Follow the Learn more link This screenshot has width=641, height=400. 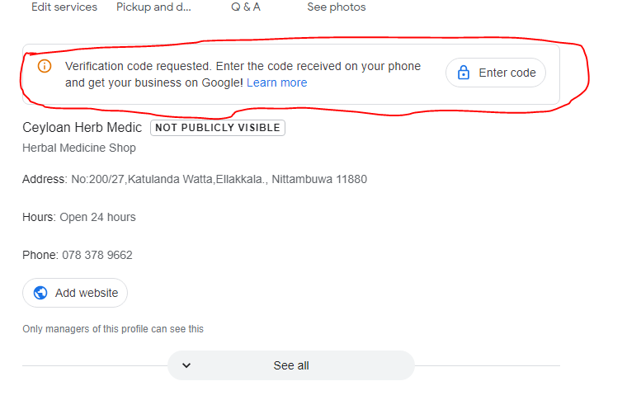[x=276, y=82]
